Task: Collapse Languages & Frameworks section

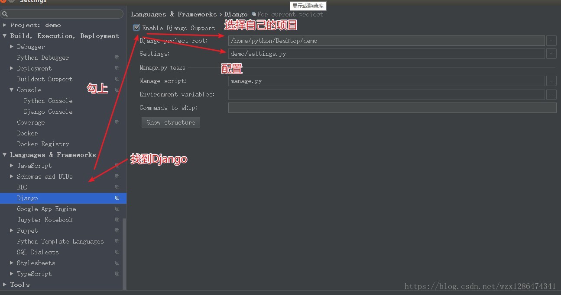Action: (5, 155)
